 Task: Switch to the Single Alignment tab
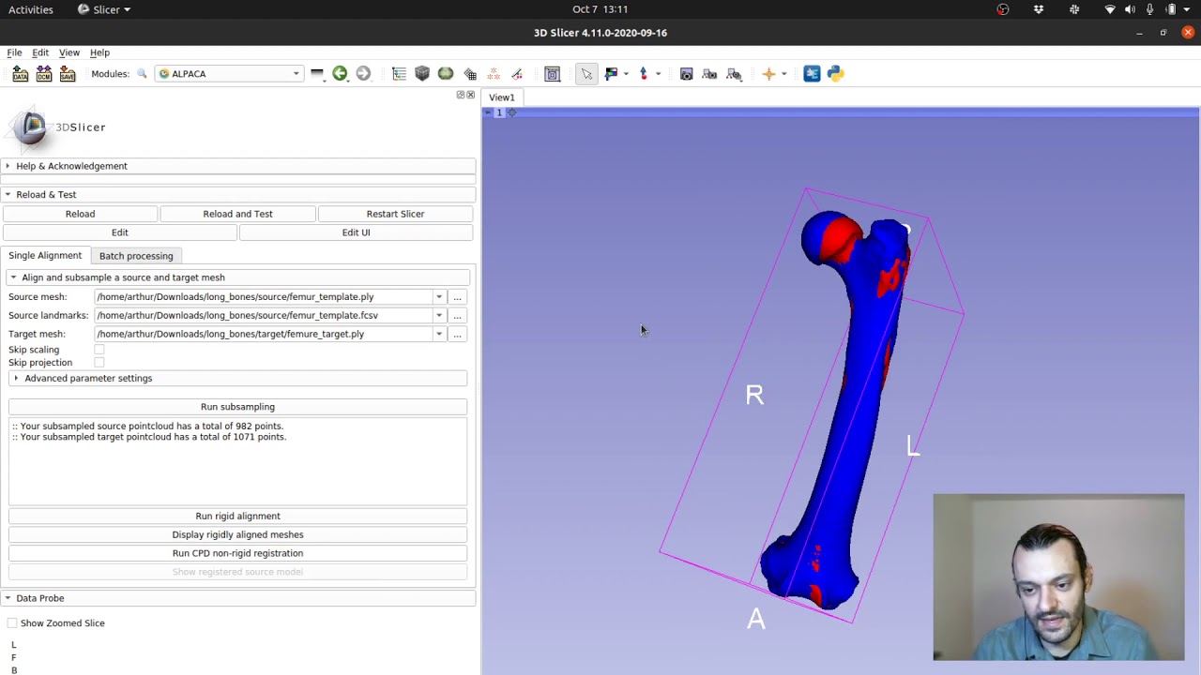[45, 255]
